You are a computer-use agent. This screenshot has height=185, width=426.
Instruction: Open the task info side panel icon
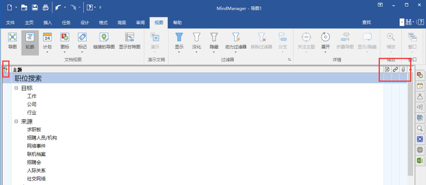[420, 75]
